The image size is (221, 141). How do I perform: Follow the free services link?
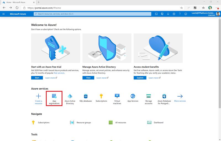pos(59,73)
